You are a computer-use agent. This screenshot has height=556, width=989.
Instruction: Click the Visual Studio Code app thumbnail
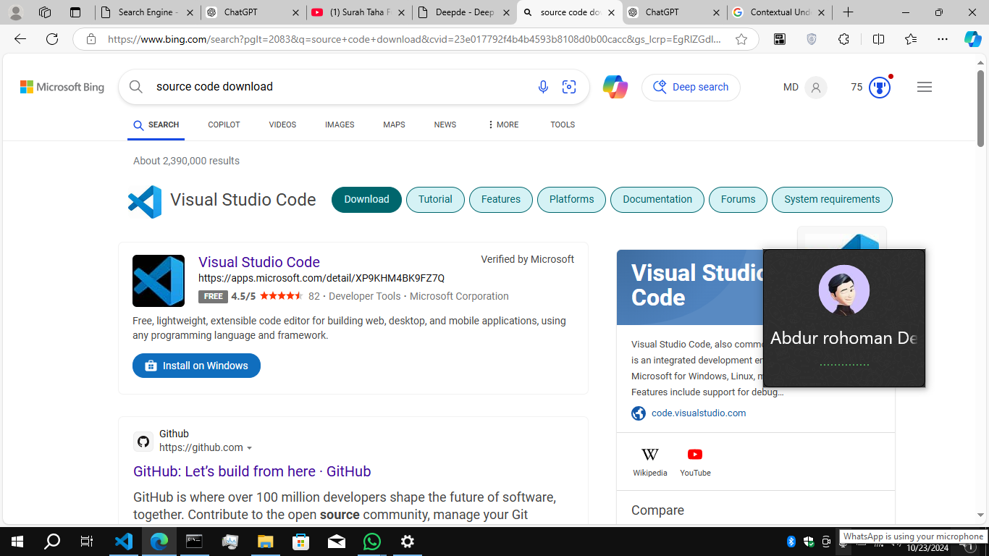[x=159, y=281]
